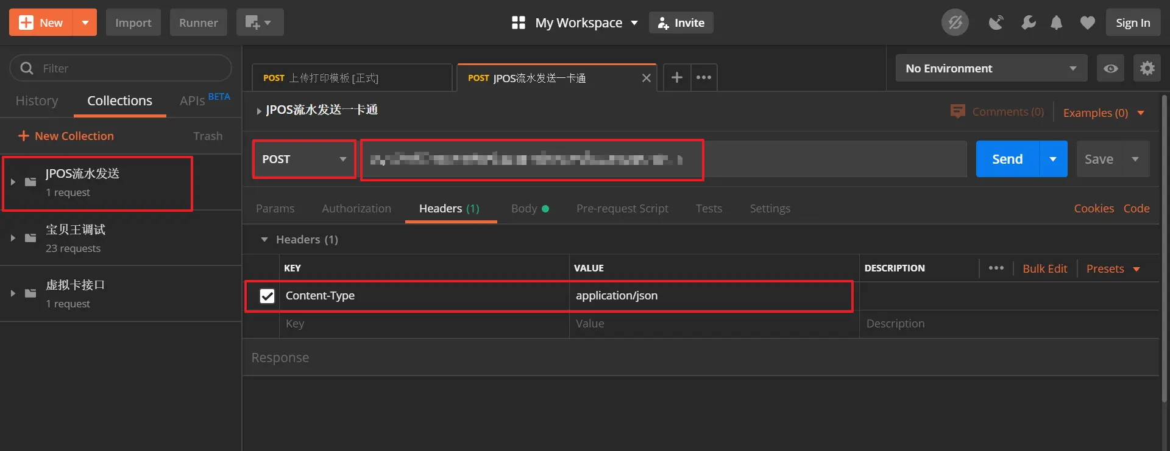Click Bulk Edit
This screenshot has height=451, width=1170.
[1044, 268]
